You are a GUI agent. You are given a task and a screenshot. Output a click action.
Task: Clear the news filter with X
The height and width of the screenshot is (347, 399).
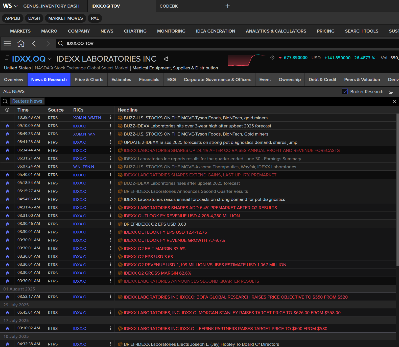394,101
